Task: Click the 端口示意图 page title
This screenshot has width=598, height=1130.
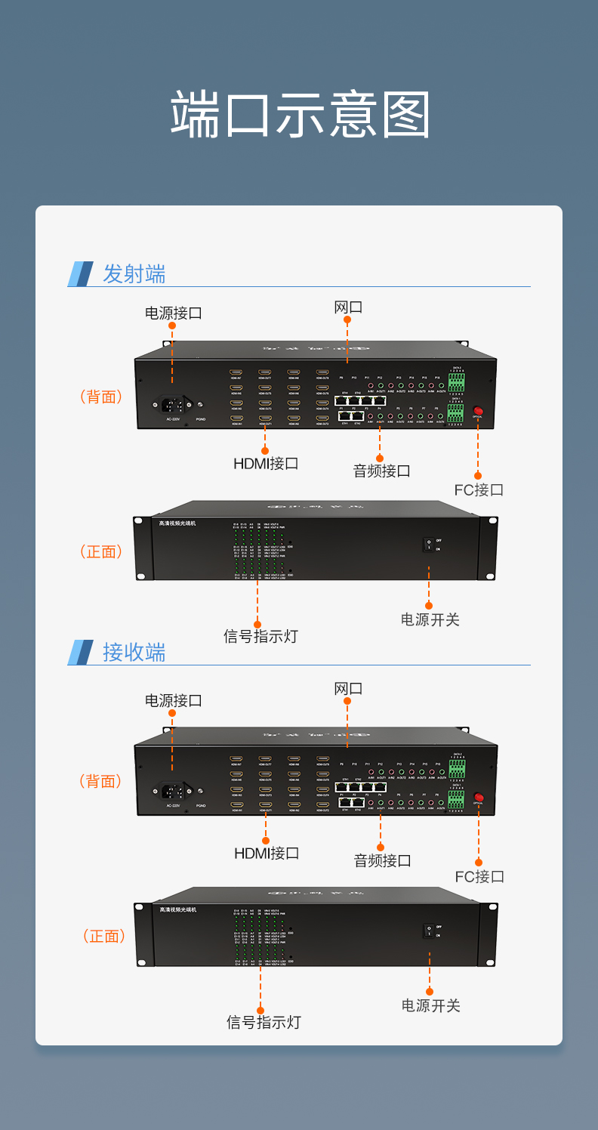Action: point(301,114)
